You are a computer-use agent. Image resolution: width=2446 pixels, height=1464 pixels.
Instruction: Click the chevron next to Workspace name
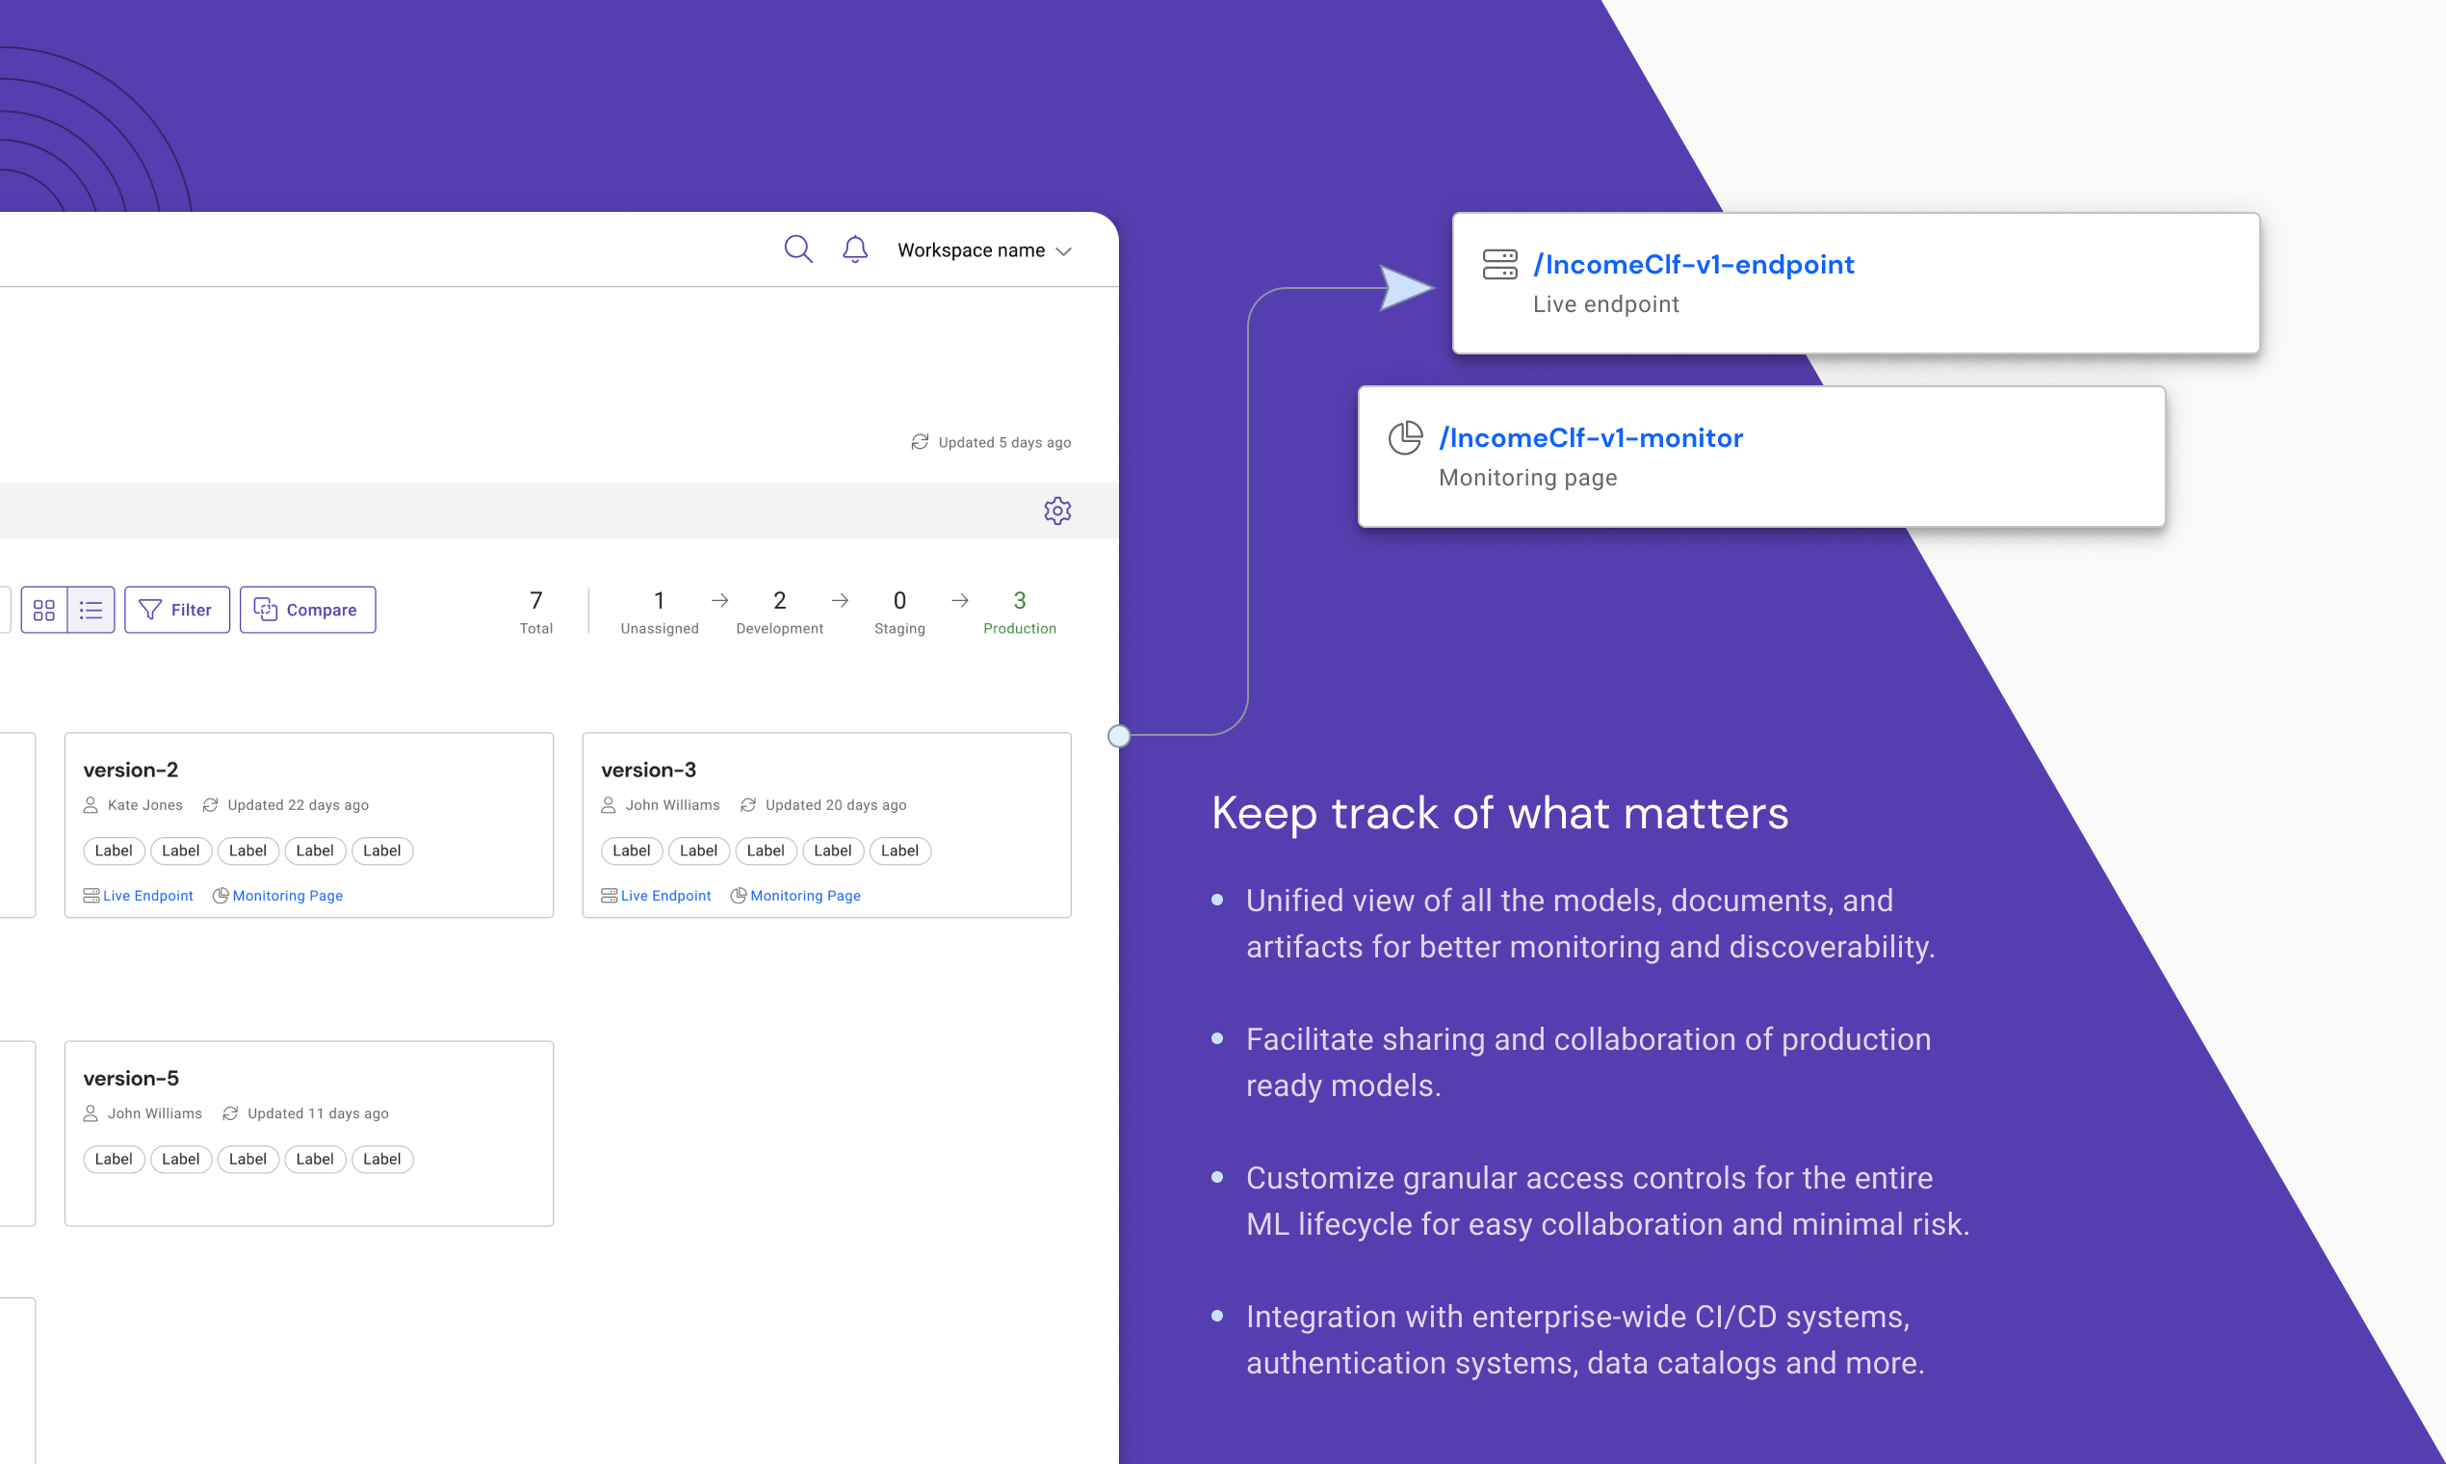pyautogui.click(x=1064, y=251)
